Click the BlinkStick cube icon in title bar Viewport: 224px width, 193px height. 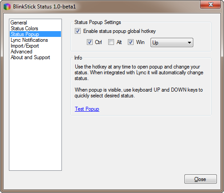tap(7, 7)
